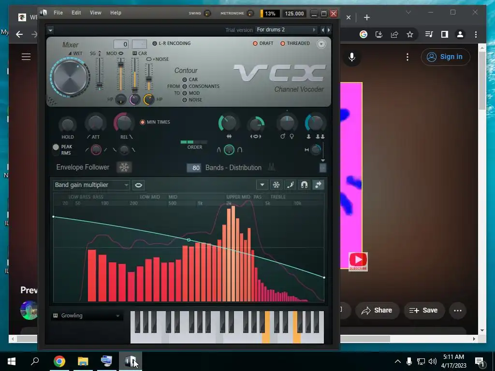The height and width of the screenshot is (371, 495).
Task: Click the Chrome share page icon
Action: (394, 34)
